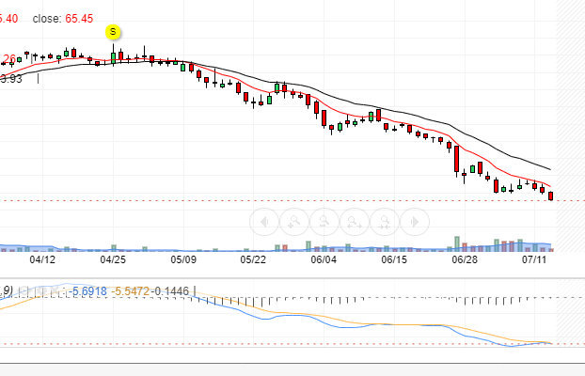Zoom in using the magnifier plus icon
585x376 pixels.
click(294, 222)
